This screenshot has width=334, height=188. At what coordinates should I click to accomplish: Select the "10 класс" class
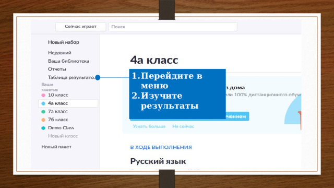click(x=58, y=95)
